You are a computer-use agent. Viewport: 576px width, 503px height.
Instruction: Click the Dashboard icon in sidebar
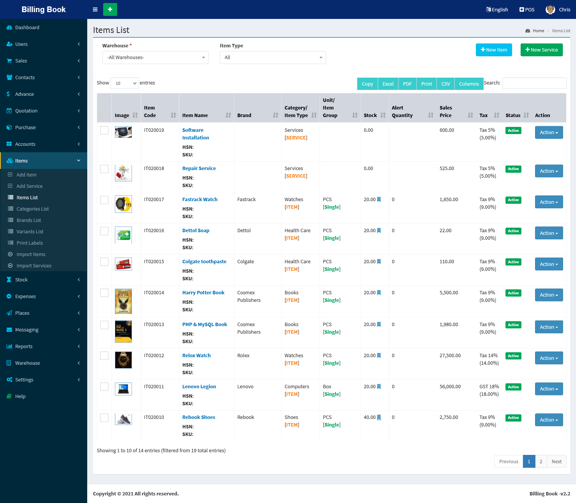click(9, 28)
